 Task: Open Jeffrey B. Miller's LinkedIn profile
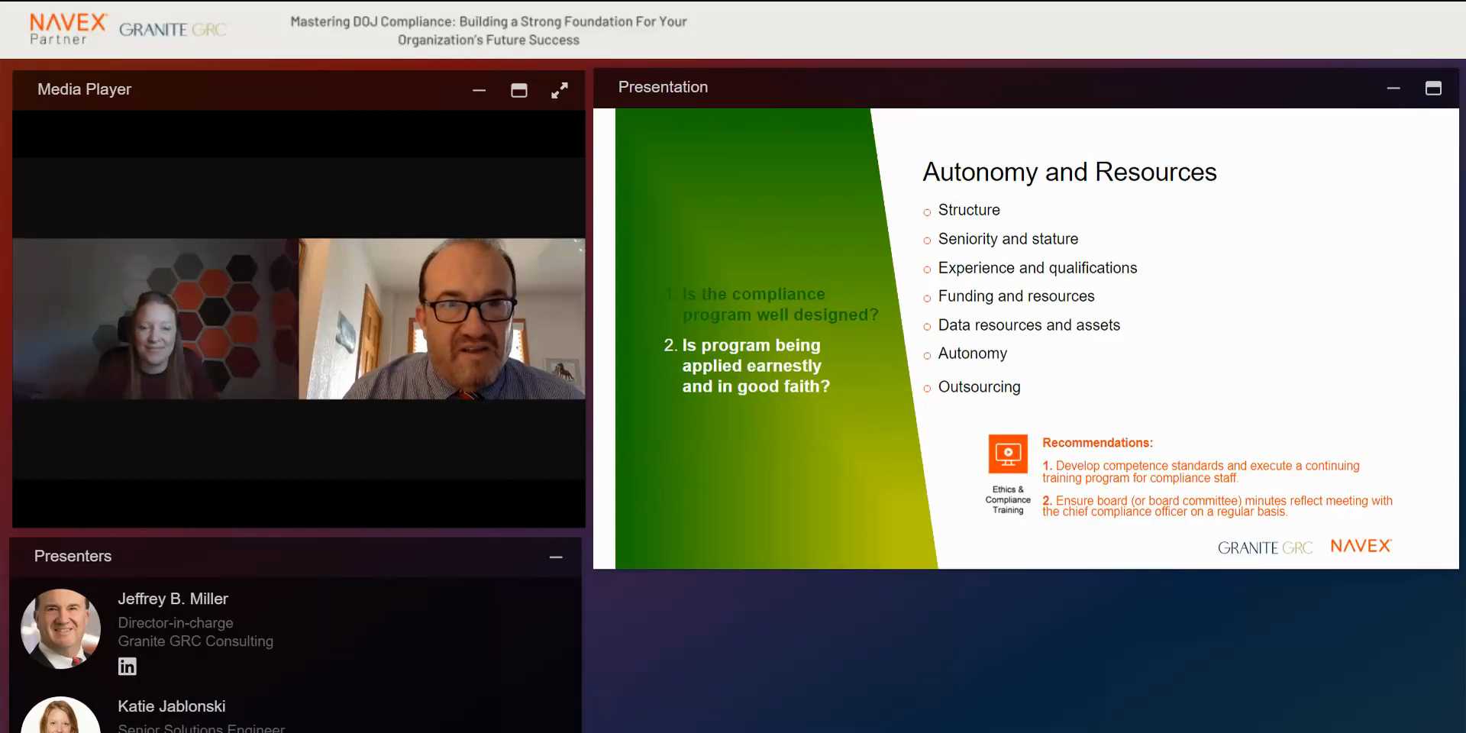pyautogui.click(x=128, y=667)
